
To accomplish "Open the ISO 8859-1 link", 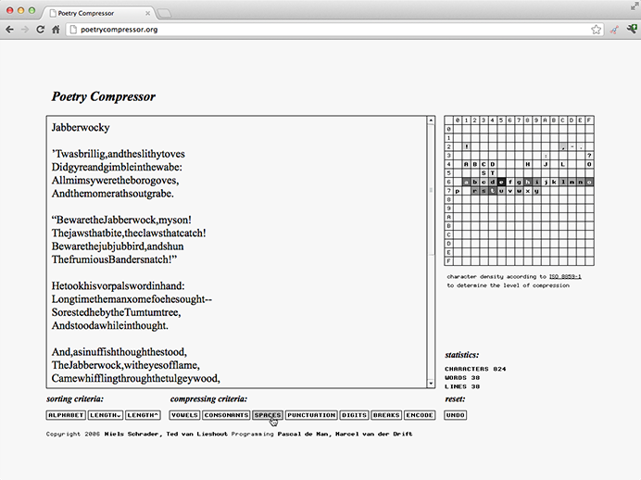I will (564, 277).
